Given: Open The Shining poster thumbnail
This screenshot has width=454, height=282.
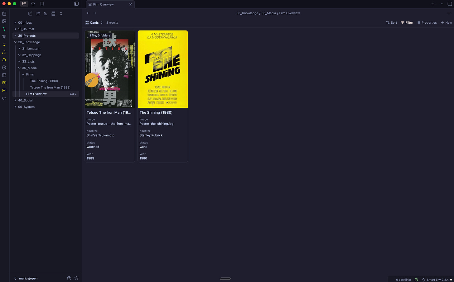Looking at the screenshot, I should 163,69.
